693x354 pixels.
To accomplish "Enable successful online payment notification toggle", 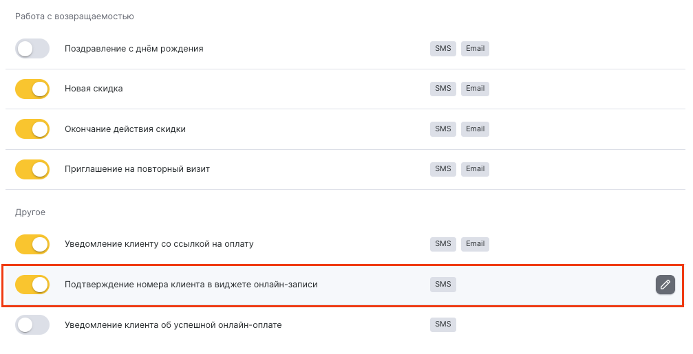I will (32, 324).
